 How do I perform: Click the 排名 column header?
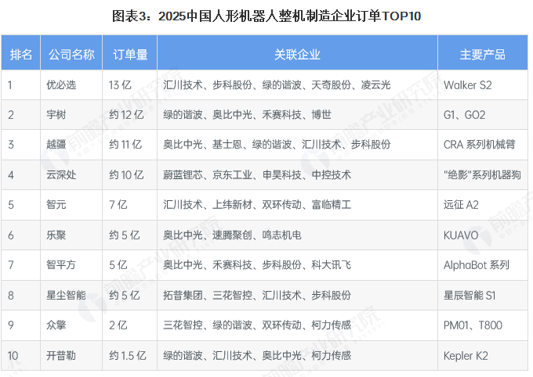(20, 54)
